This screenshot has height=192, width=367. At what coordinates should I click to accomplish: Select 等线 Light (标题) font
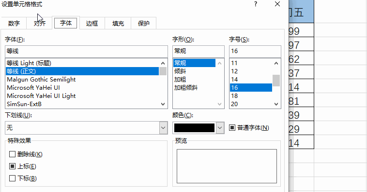[82, 63]
